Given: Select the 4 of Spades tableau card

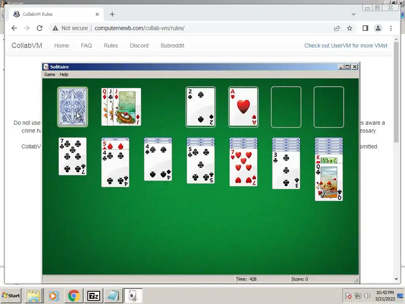Looking at the screenshot, I should pyautogui.click(x=158, y=162).
